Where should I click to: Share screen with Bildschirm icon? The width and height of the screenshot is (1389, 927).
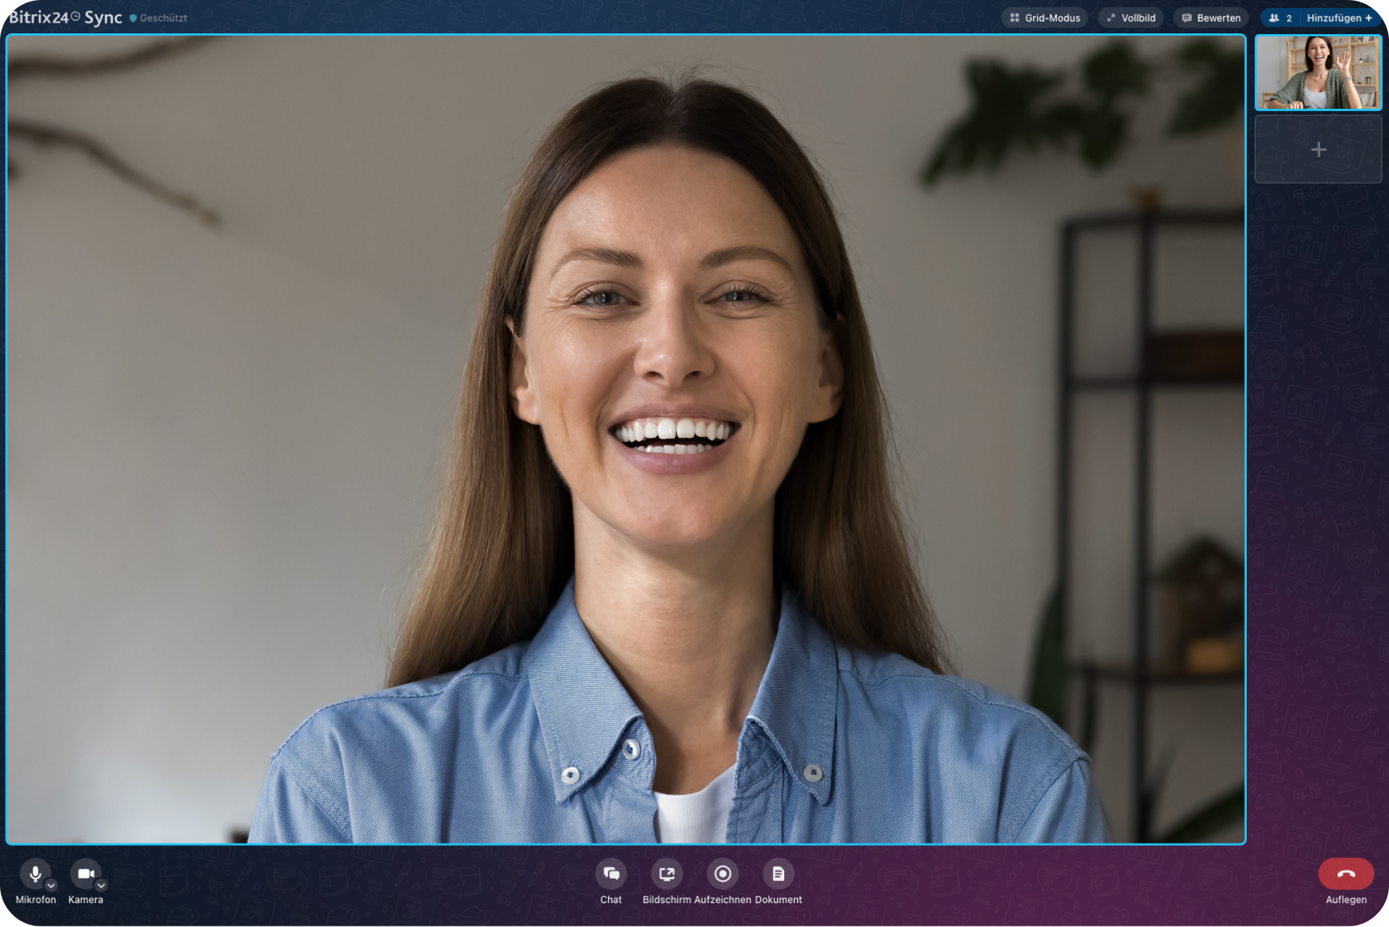click(x=667, y=874)
